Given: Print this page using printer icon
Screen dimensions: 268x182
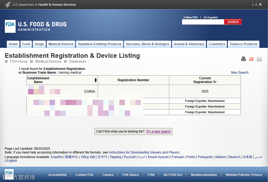Looking at the screenshot, I should (243, 59).
